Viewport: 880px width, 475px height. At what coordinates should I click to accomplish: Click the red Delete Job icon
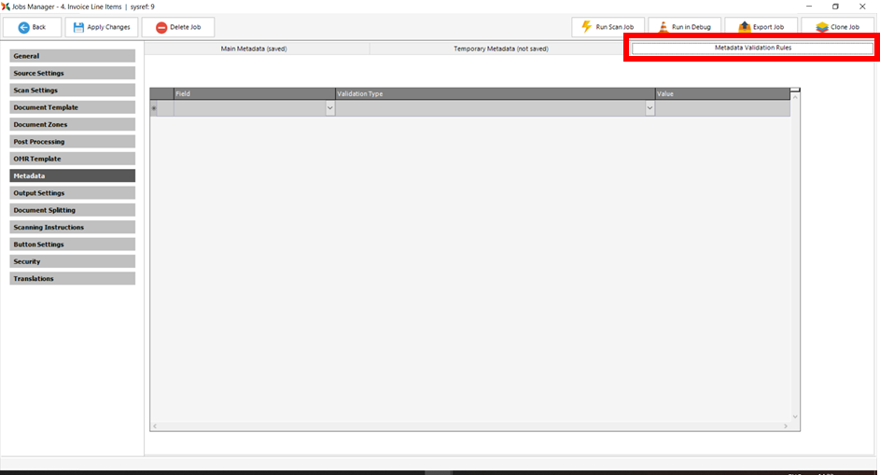[161, 27]
